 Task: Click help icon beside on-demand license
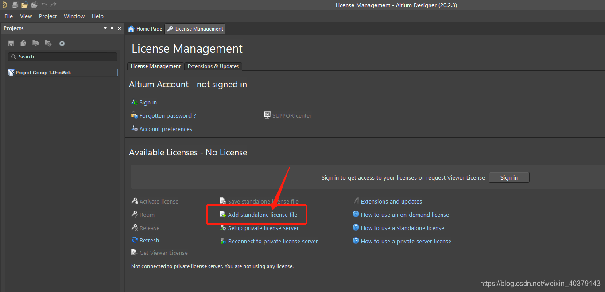356,214
